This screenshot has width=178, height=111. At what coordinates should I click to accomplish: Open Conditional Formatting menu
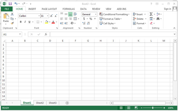coord(115,14)
